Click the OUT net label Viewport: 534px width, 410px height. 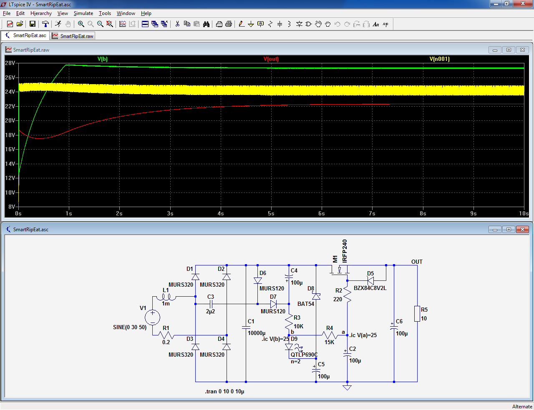[x=417, y=262]
